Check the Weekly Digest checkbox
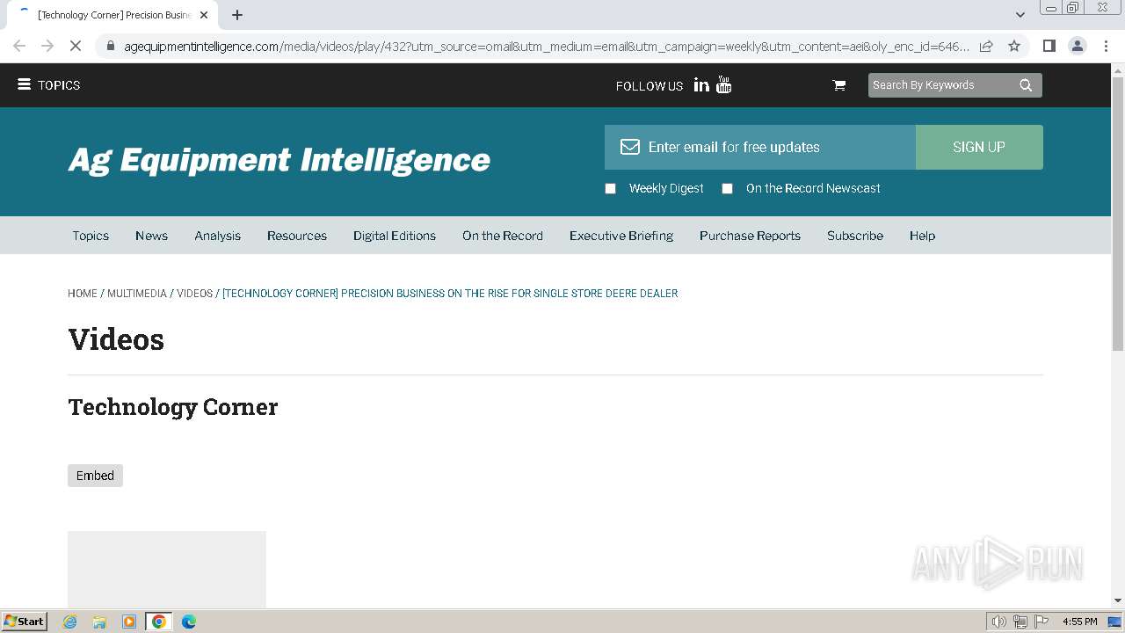Viewport: 1125px width, 633px height. pos(611,188)
